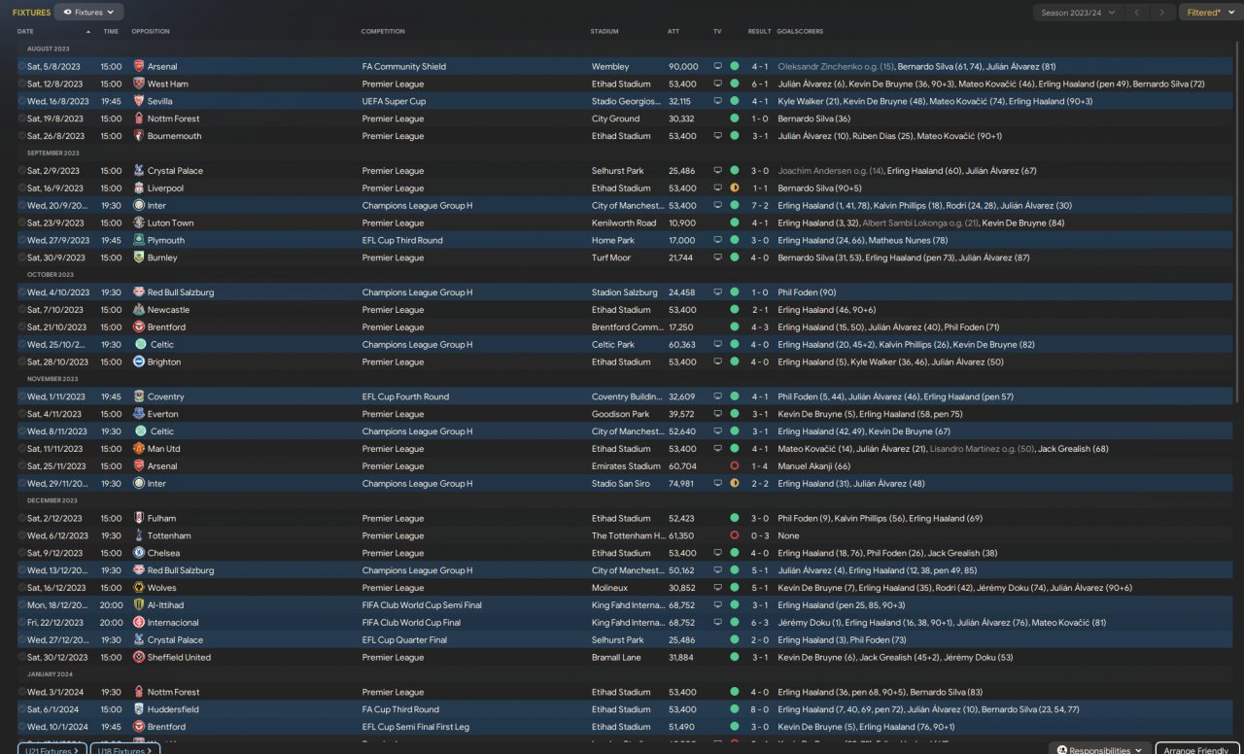
Task: Click the check icon beside Sat, 12/8/2023
Action: click(x=21, y=85)
